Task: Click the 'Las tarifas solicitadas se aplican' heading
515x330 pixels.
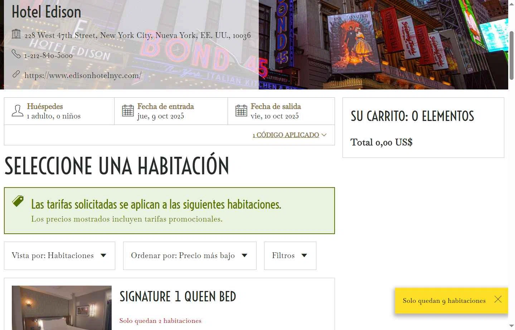Action: coord(156,204)
